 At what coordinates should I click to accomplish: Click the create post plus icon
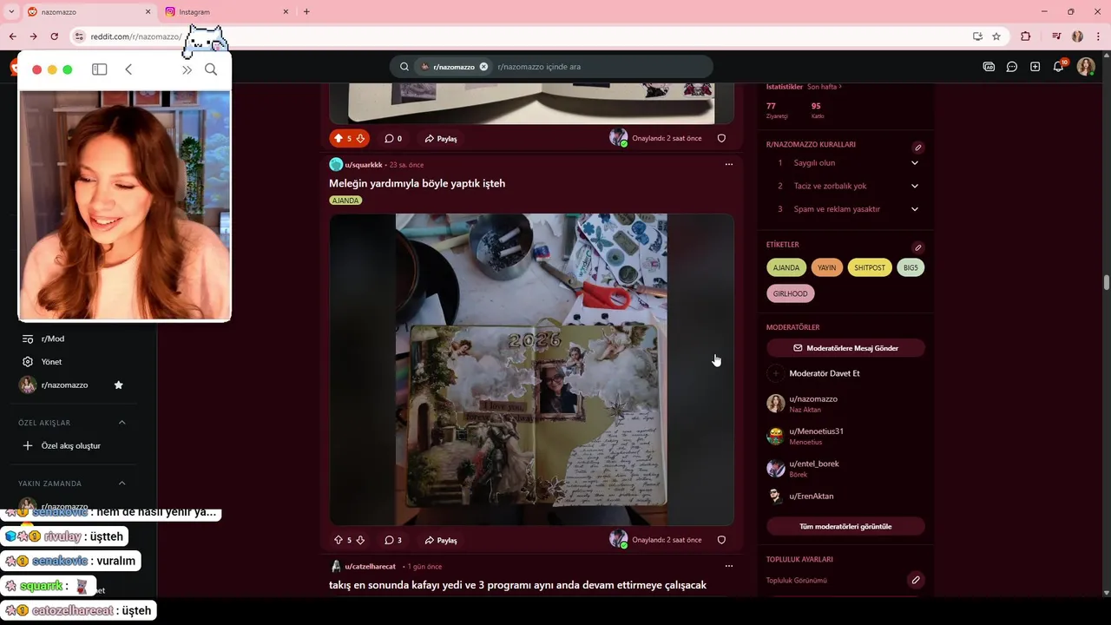pyautogui.click(x=1035, y=67)
